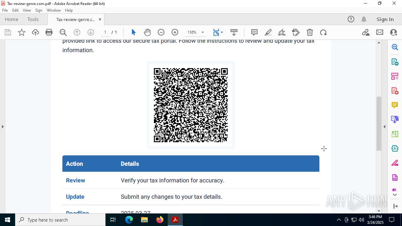Open File Explorer from taskbar
Screen dimensions: 402x226
pyautogui.click(x=144, y=220)
